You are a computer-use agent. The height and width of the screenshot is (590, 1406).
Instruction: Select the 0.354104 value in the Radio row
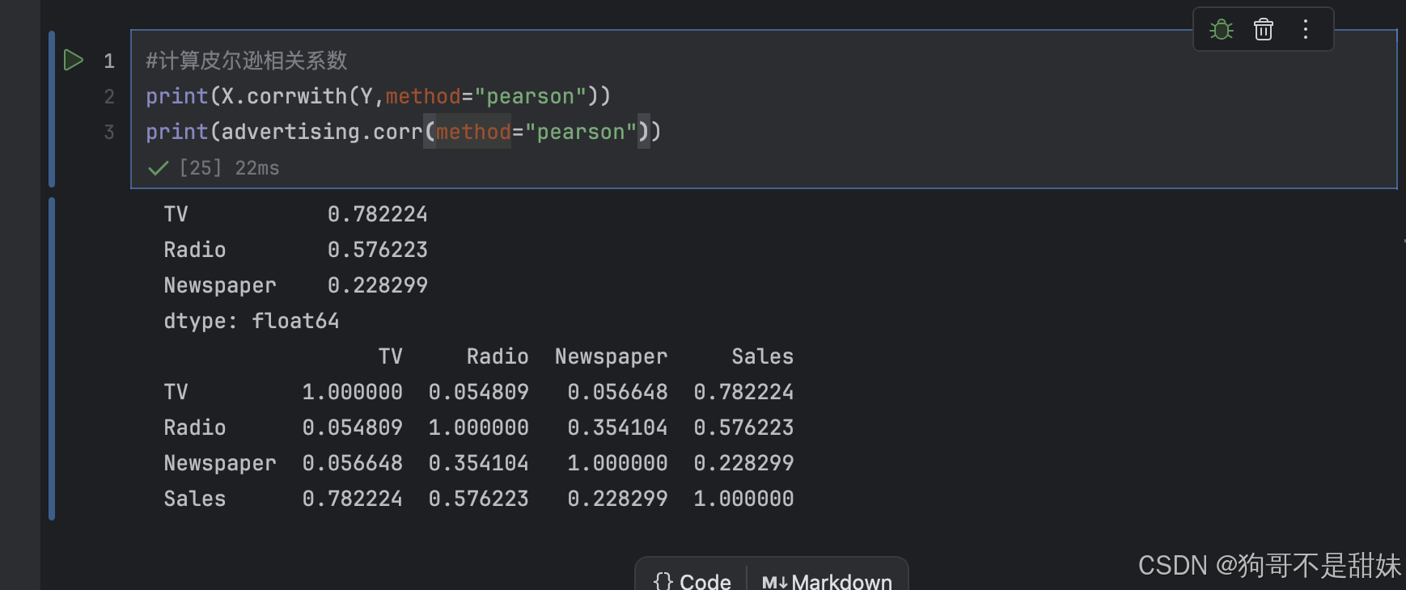click(x=617, y=428)
